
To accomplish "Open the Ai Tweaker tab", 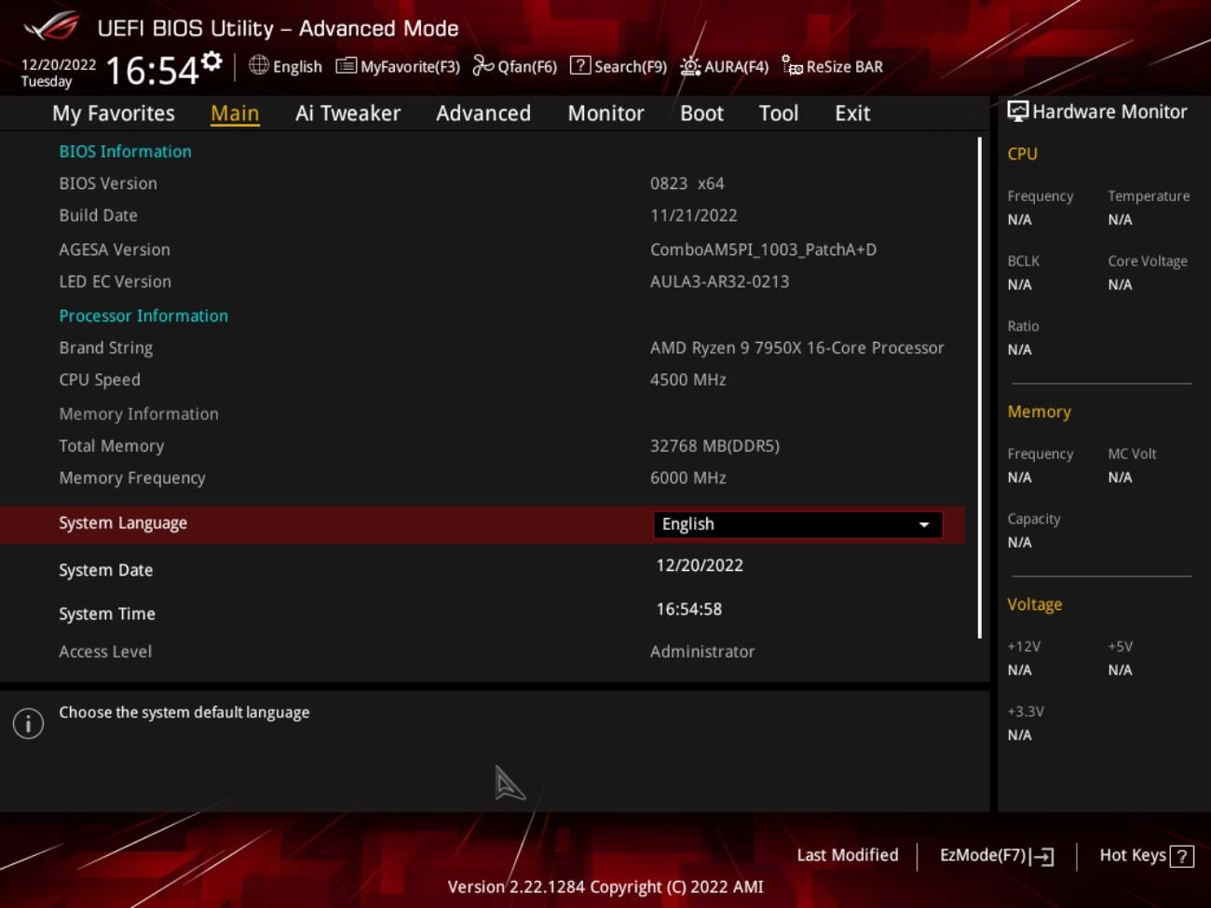I will 347,114.
